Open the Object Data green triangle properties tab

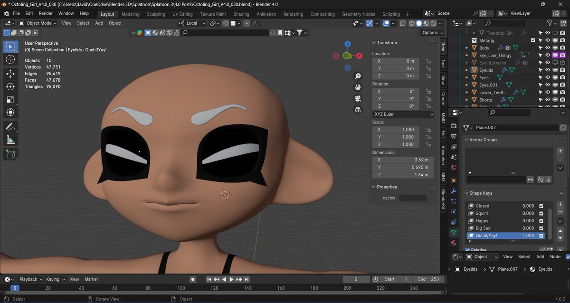pyautogui.click(x=454, y=232)
